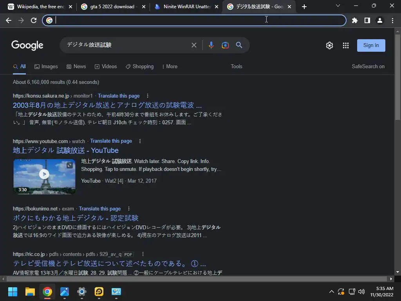Open the ボクにもわかる地上デジタル result
The width and height of the screenshot is (401, 301).
[76, 218]
